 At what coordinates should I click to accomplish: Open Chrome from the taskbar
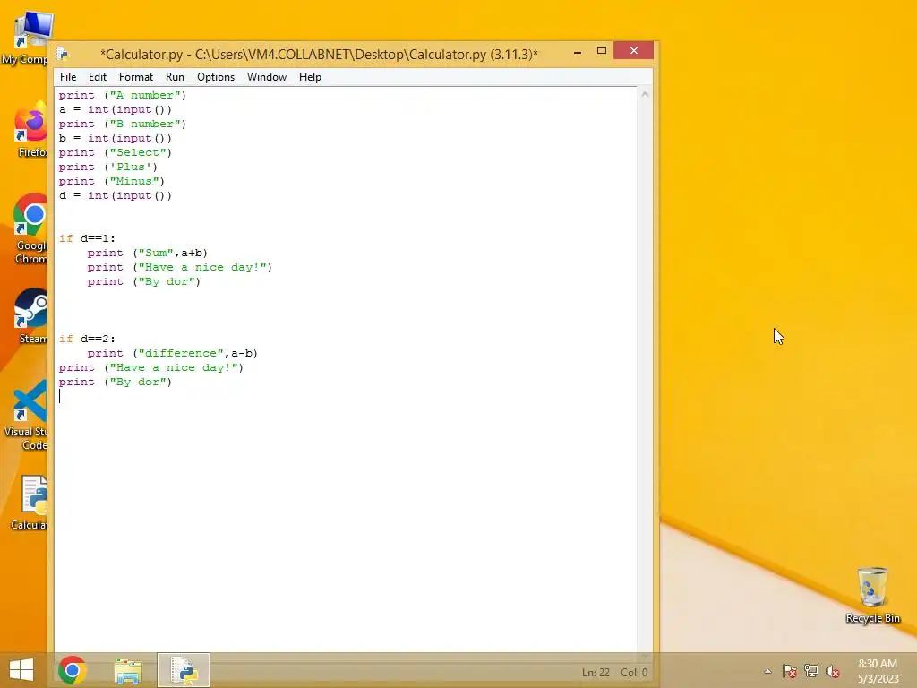click(73, 670)
